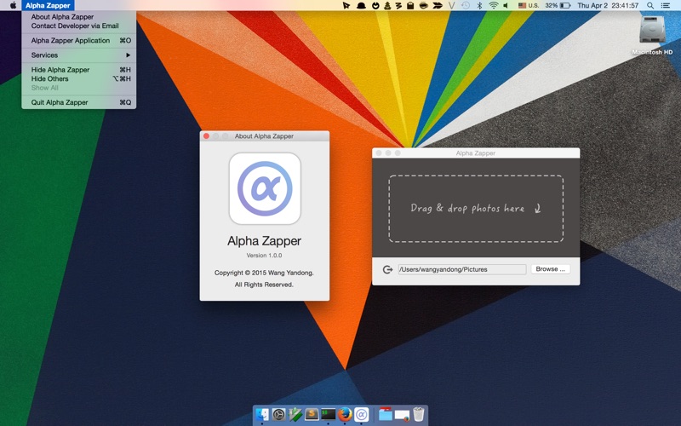The image size is (681, 426).
Task: Choose Alpha Zapper Application menu item
Action: coord(78,40)
